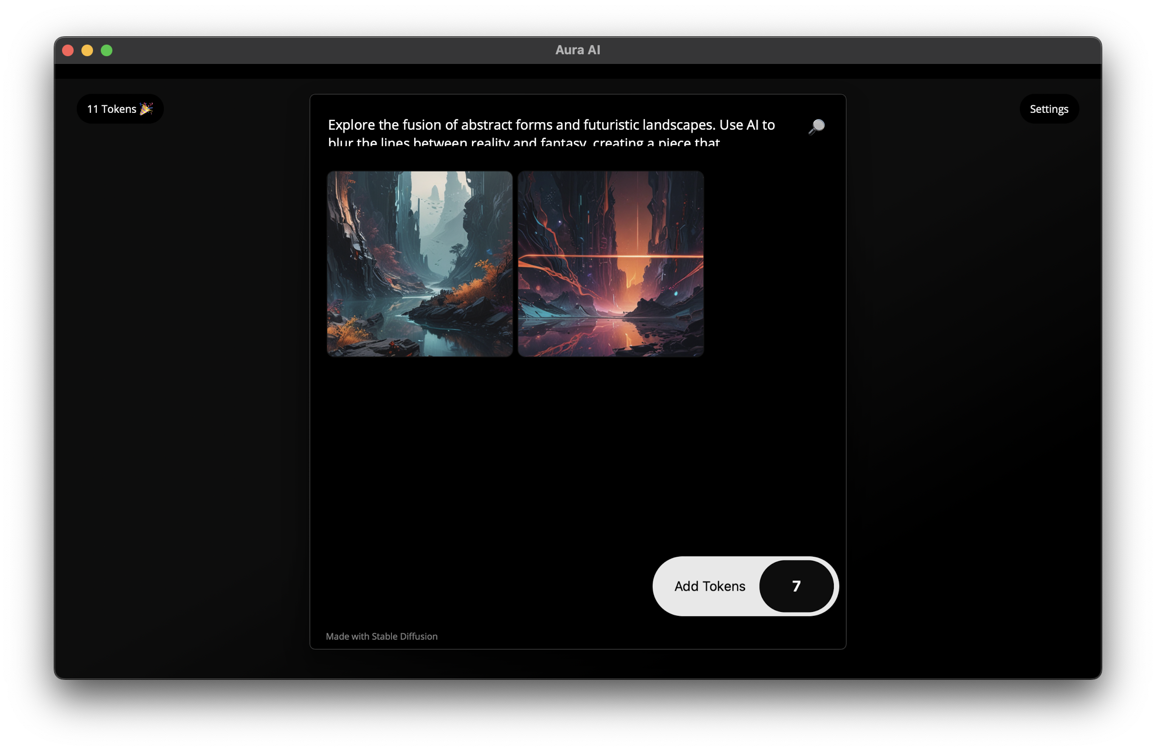1156x751 pixels.
Task: Toggle the Add Tokens pill control
Action: pos(709,586)
